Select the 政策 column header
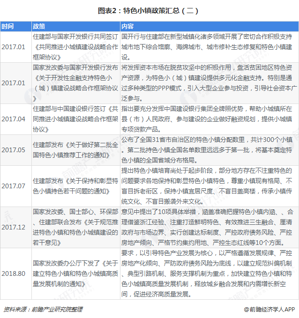Screen dimensions: 299x318 pos(39,26)
